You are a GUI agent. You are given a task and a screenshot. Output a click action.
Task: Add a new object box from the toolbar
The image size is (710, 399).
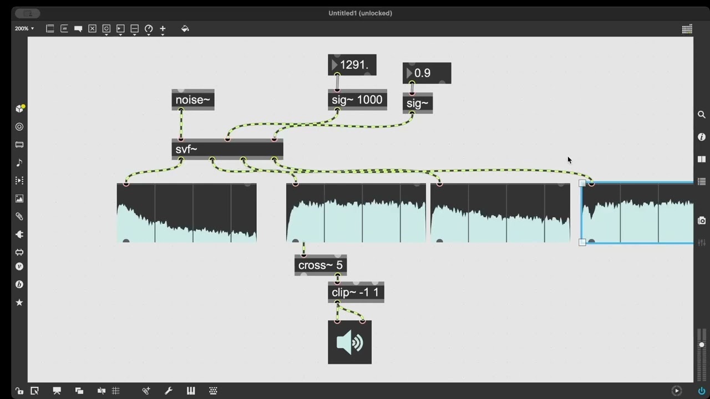coord(49,28)
